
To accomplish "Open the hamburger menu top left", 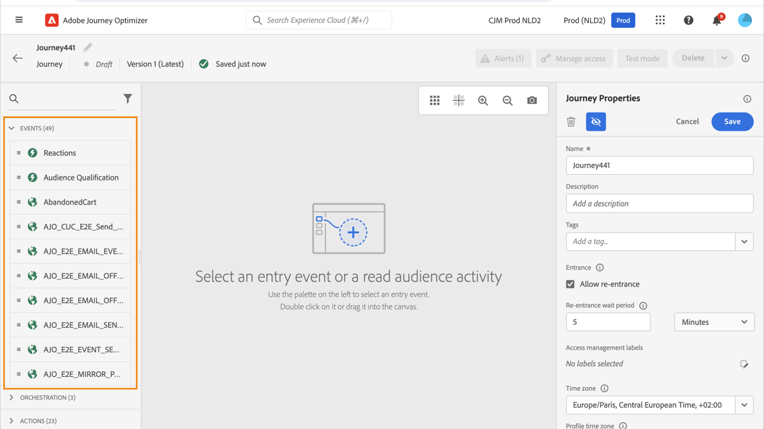I will (x=18, y=20).
